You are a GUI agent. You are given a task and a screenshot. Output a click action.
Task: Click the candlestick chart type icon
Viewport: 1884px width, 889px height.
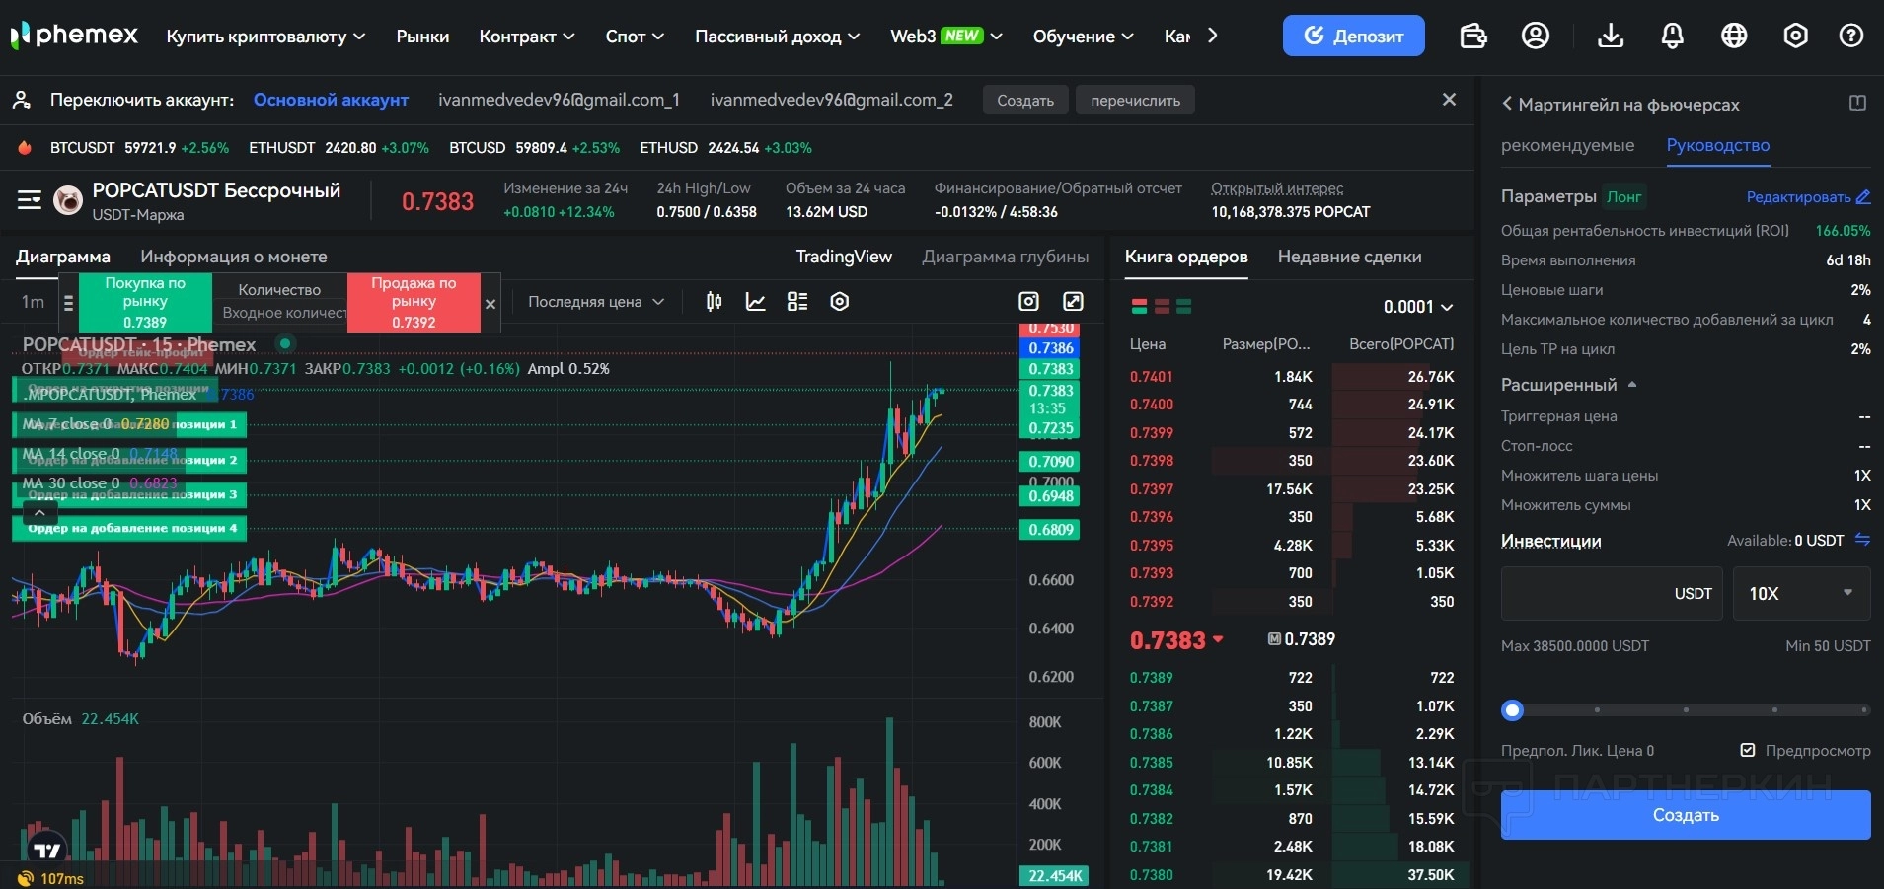(x=714, y=302)
